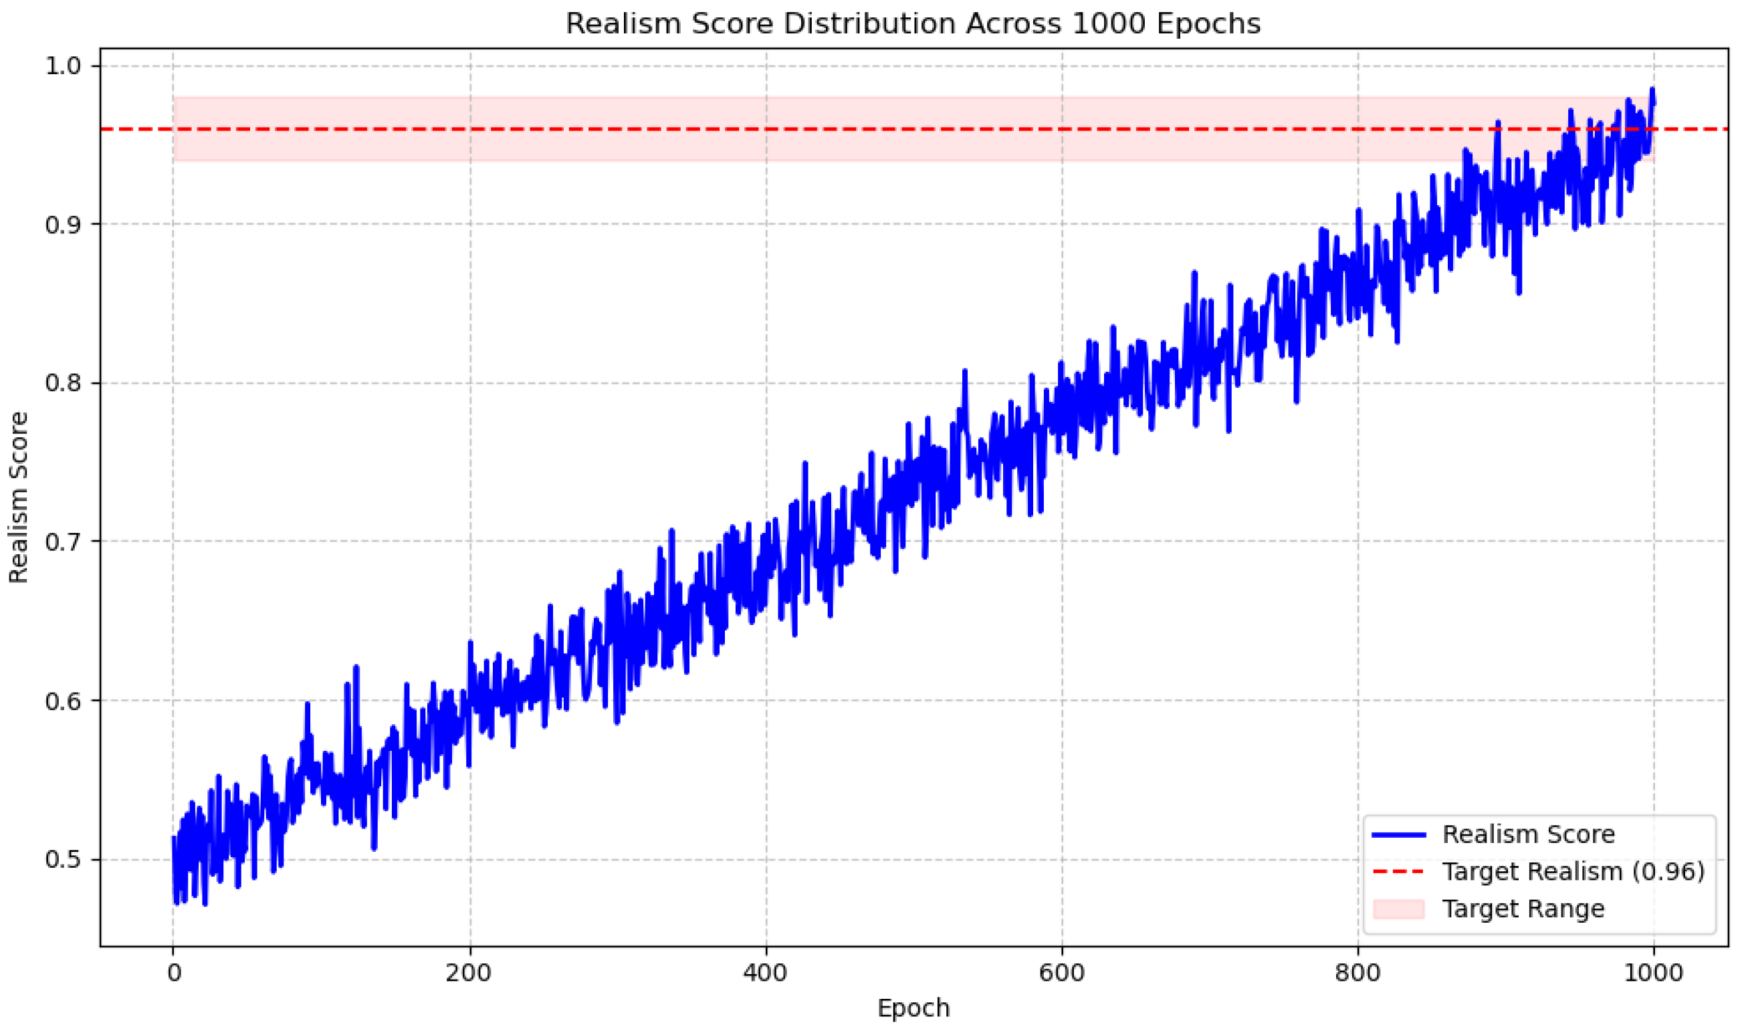Image resolution: width=1742 pixels, height=1031 pixels.
Task: Click the y-axis tick label 0.6
Action: 63,700
